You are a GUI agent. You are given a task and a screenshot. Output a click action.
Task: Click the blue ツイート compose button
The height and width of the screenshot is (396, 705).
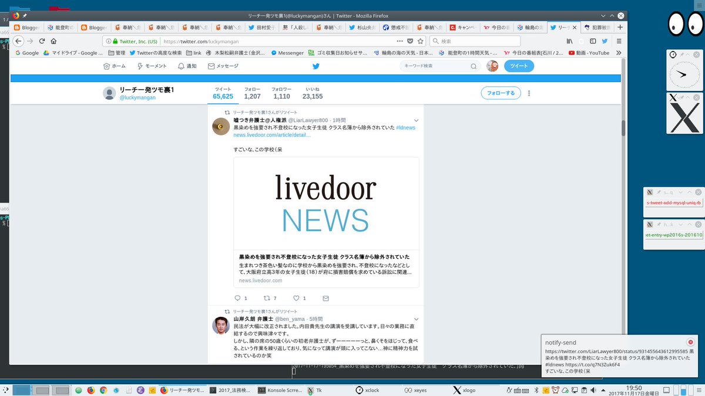point(519,66)
